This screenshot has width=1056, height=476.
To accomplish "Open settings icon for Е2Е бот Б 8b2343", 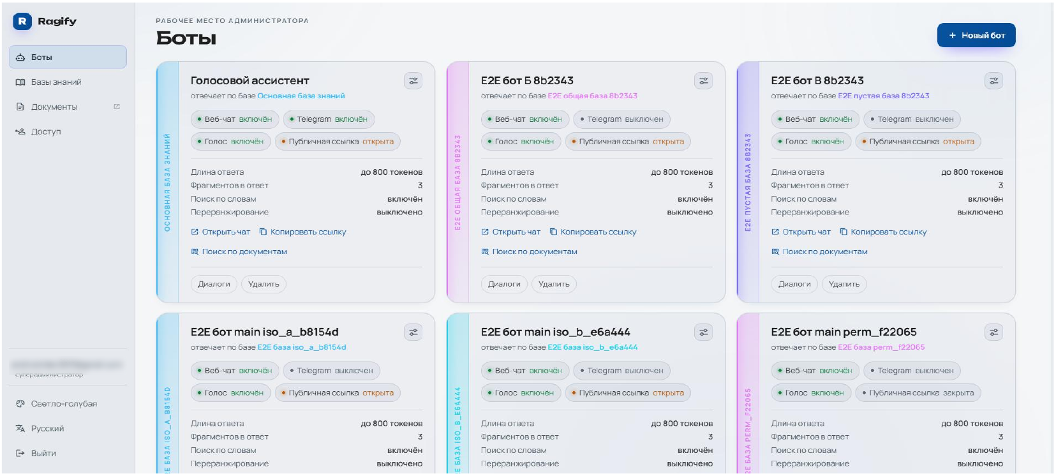I will (704, 81).
